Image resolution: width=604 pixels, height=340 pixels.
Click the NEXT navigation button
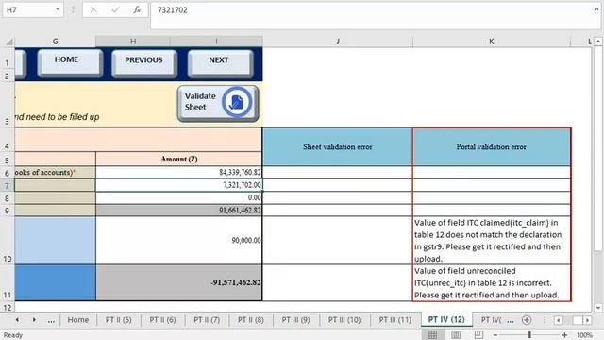220,62
